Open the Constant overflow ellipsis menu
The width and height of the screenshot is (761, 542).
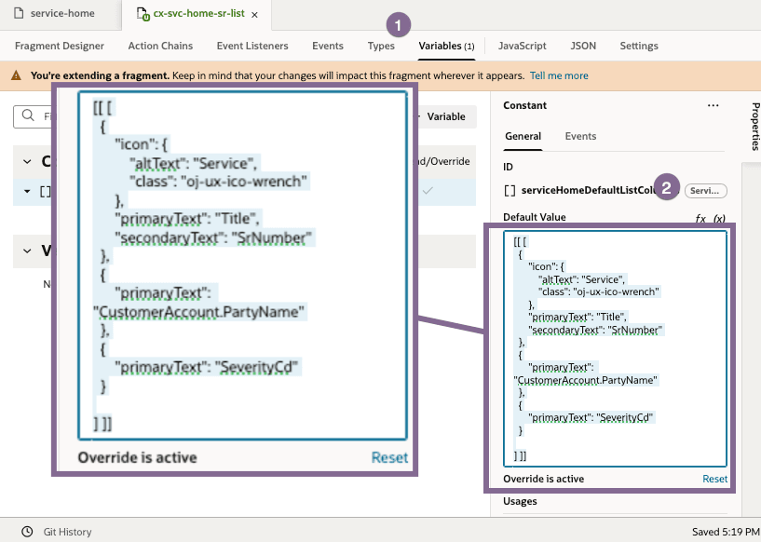713,105
